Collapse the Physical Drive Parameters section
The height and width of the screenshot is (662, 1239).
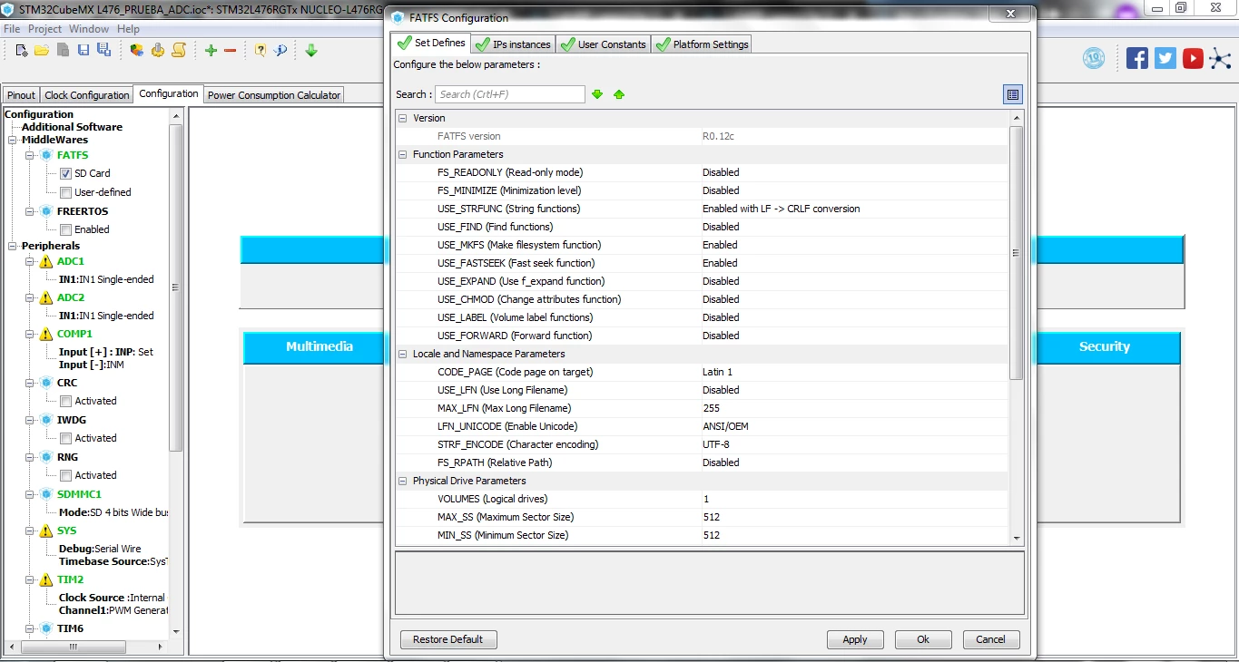403,481
